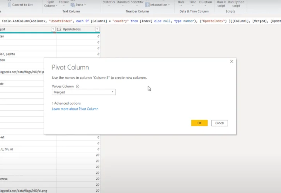Viewport: 281px width, 193px height.
Task: Open Format text dropdown in ribbon
Action: (x=64, y=3)
